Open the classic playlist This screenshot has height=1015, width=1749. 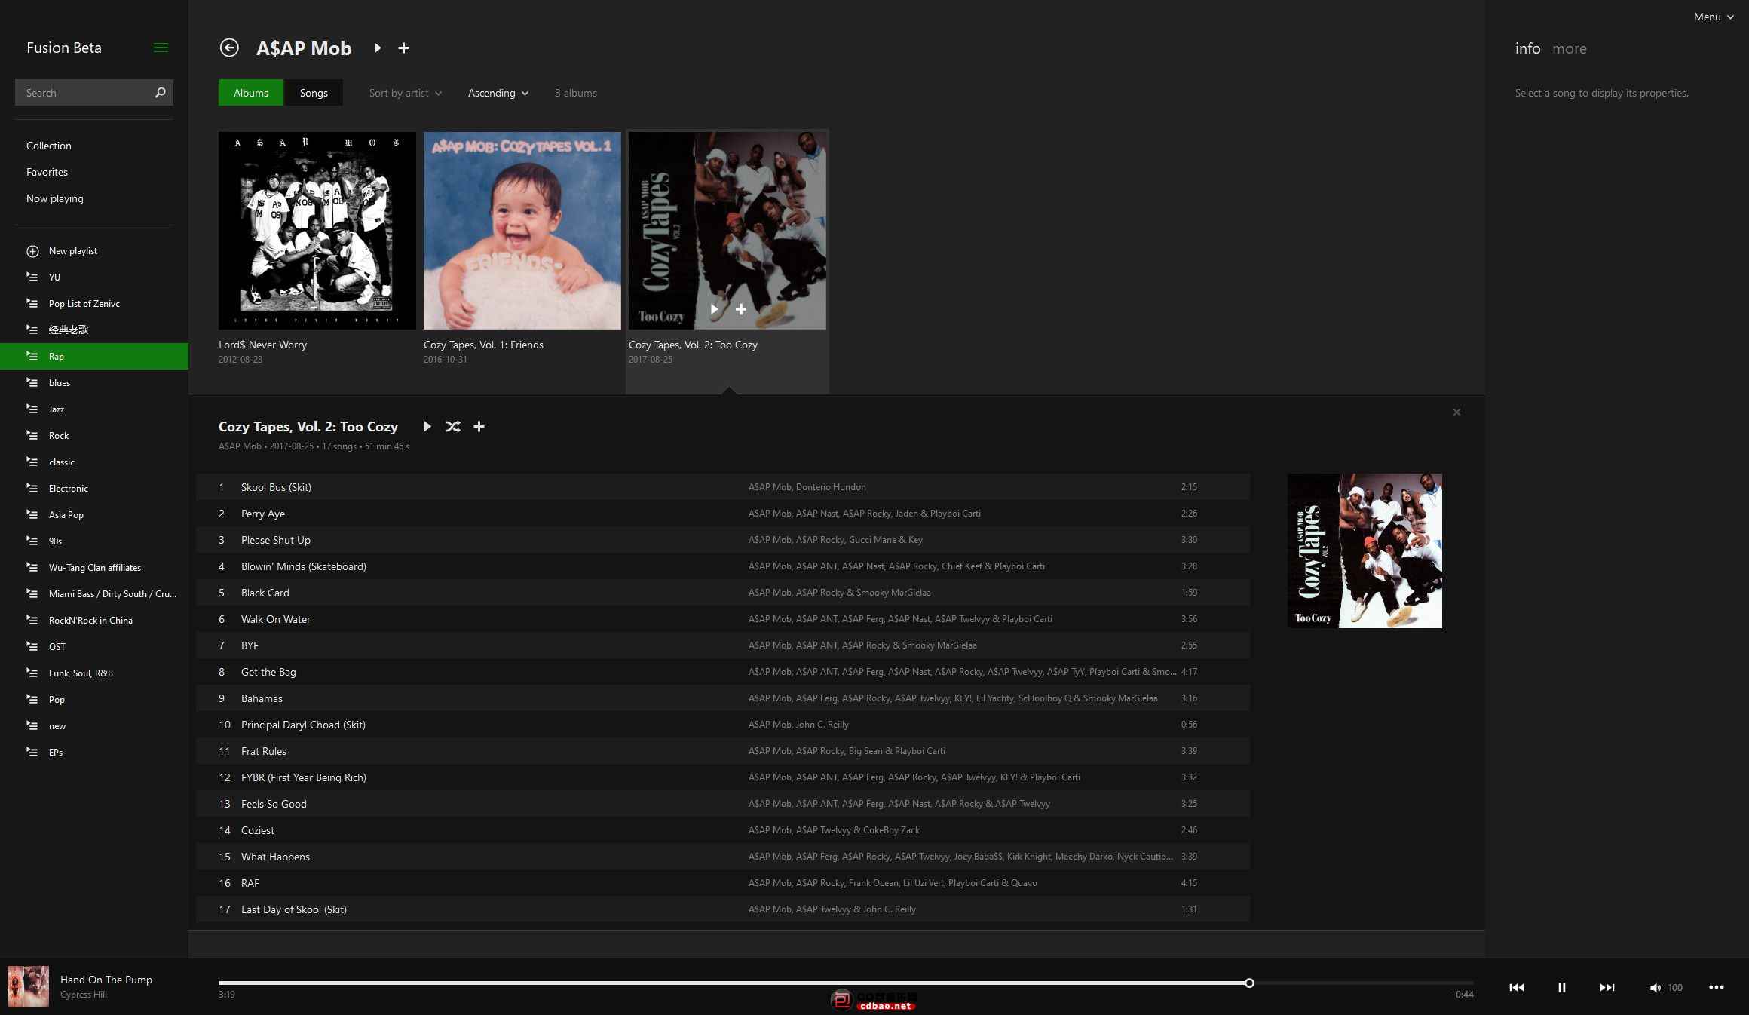94,462
